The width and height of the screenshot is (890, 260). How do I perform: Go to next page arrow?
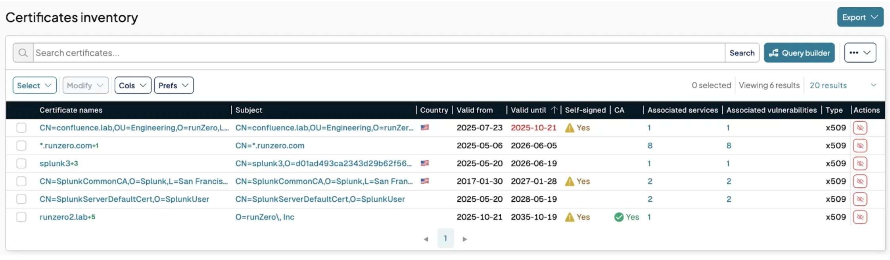point(465,239)
